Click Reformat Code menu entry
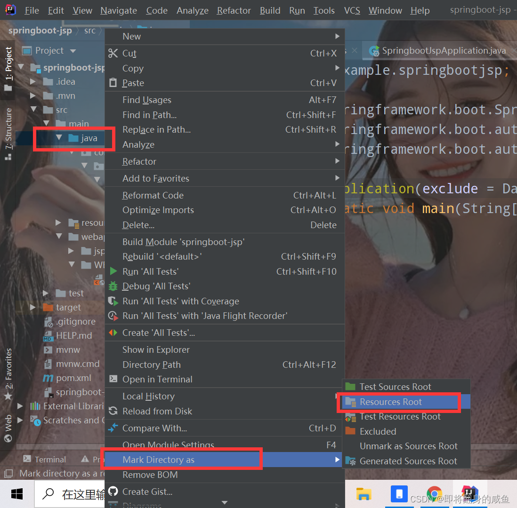This screenshot has height=508, width=517. (225, 195)
